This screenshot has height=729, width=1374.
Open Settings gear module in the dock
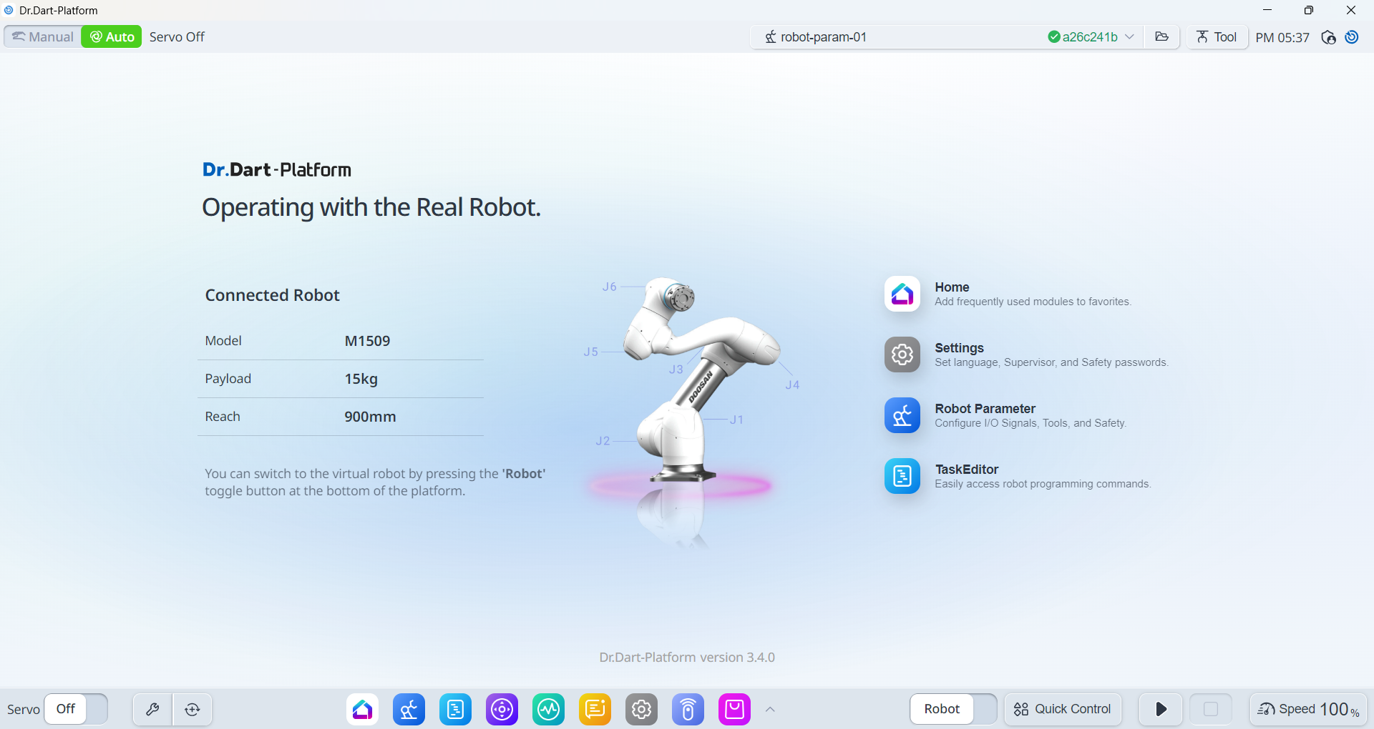coord(641,709)
